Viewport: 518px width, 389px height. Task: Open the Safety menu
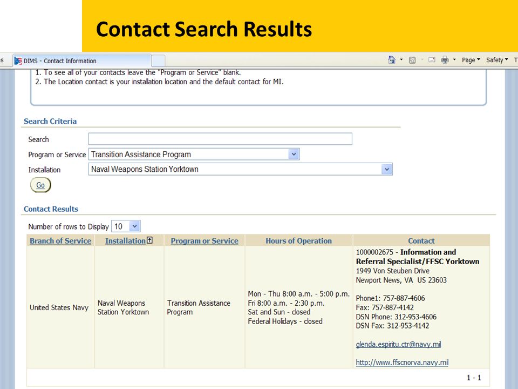pyautogui.click(x=497, y=60)
